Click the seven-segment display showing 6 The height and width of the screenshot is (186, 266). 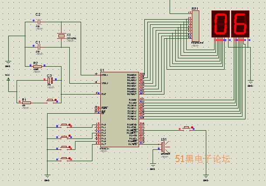(240, 24)
